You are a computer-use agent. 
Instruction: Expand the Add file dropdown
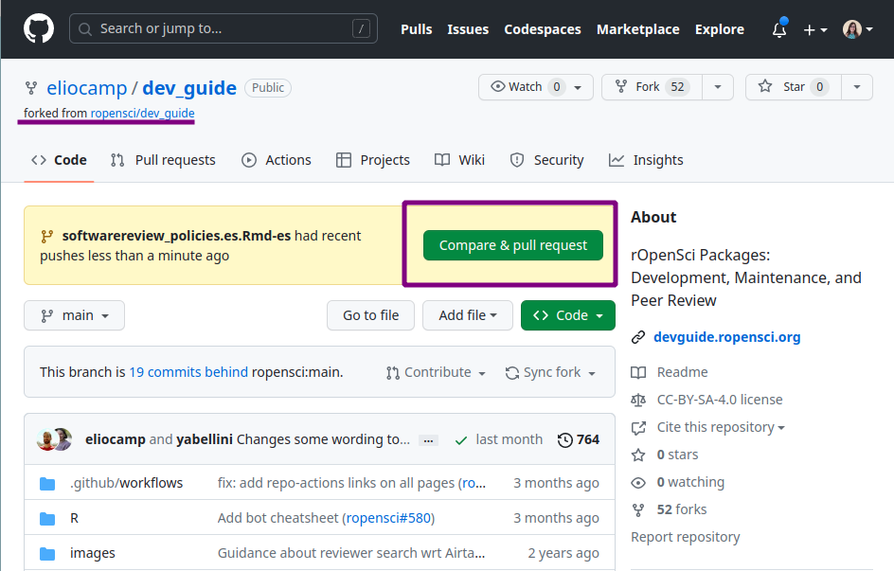tap(468, 315)
